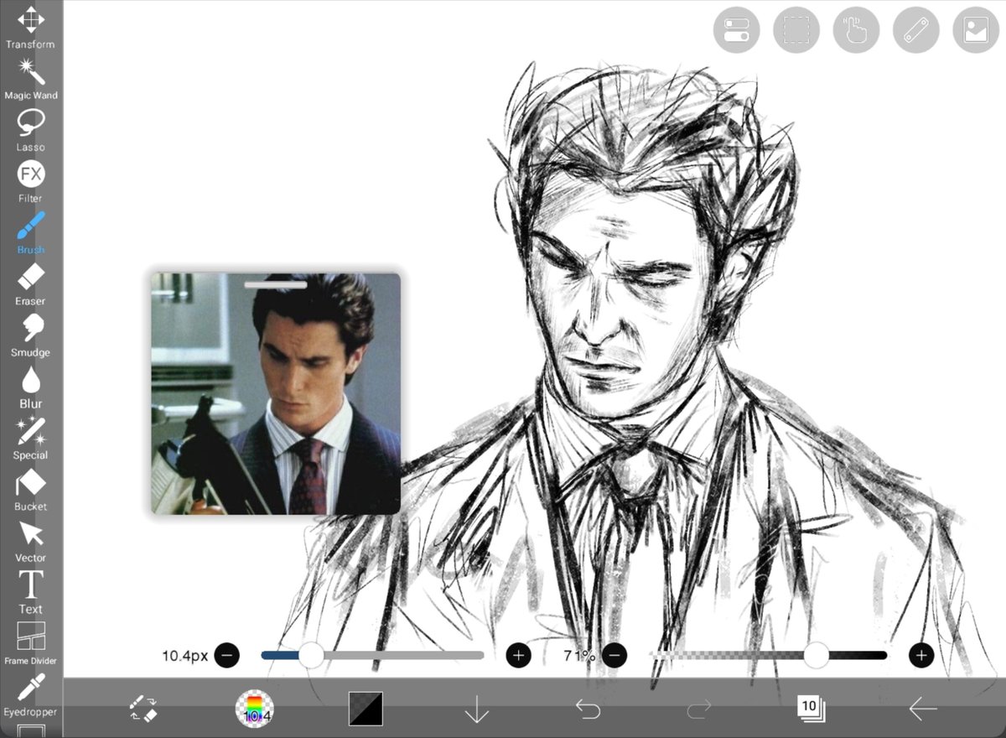The height and width of the screenshot is (738, 1006).
Task: Choose the Special tool
Action: [31, 438]
